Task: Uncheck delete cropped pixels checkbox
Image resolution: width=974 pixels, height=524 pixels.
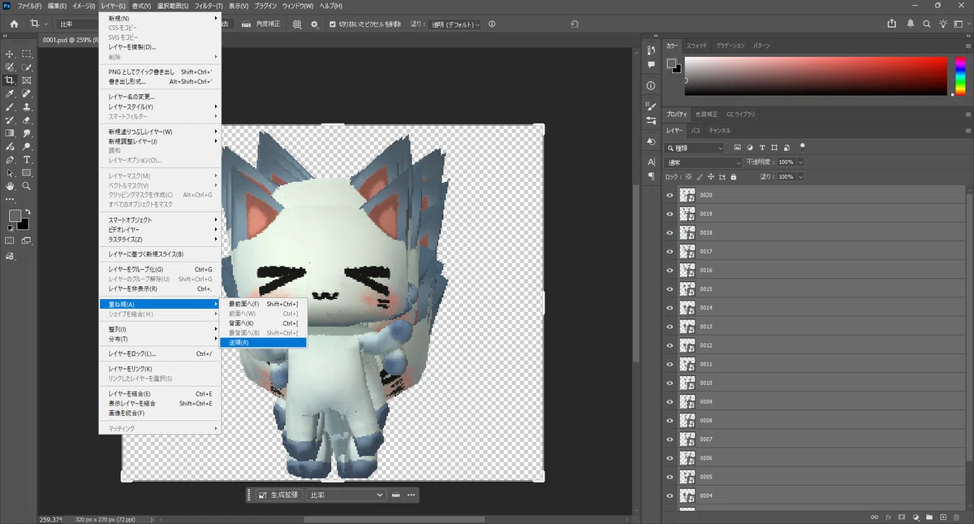Action: tap(332, 24)
